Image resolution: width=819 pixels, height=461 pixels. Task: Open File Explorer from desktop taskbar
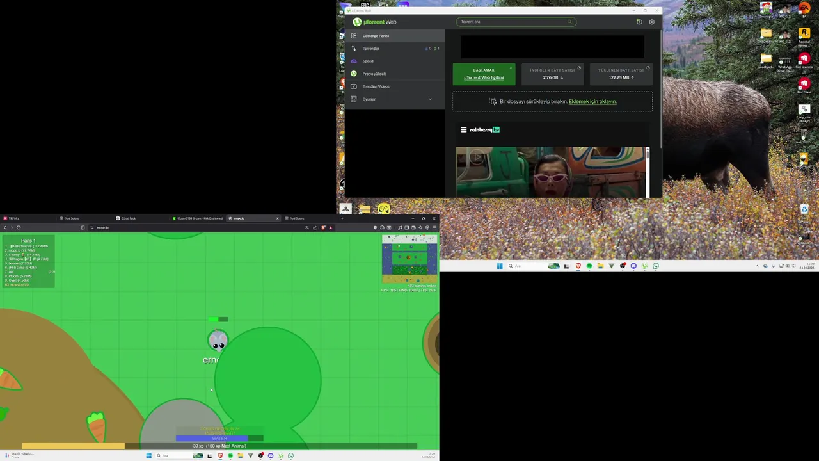pos(600,266)
